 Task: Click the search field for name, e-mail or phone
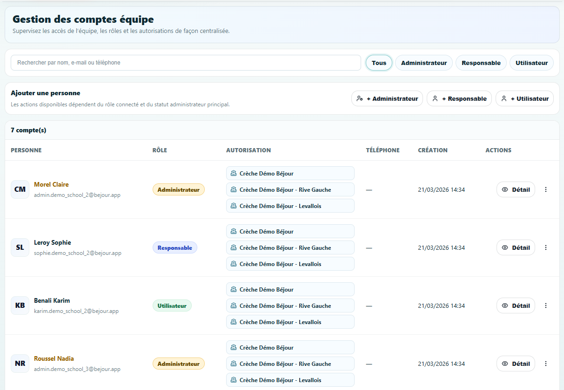(186, 63)
